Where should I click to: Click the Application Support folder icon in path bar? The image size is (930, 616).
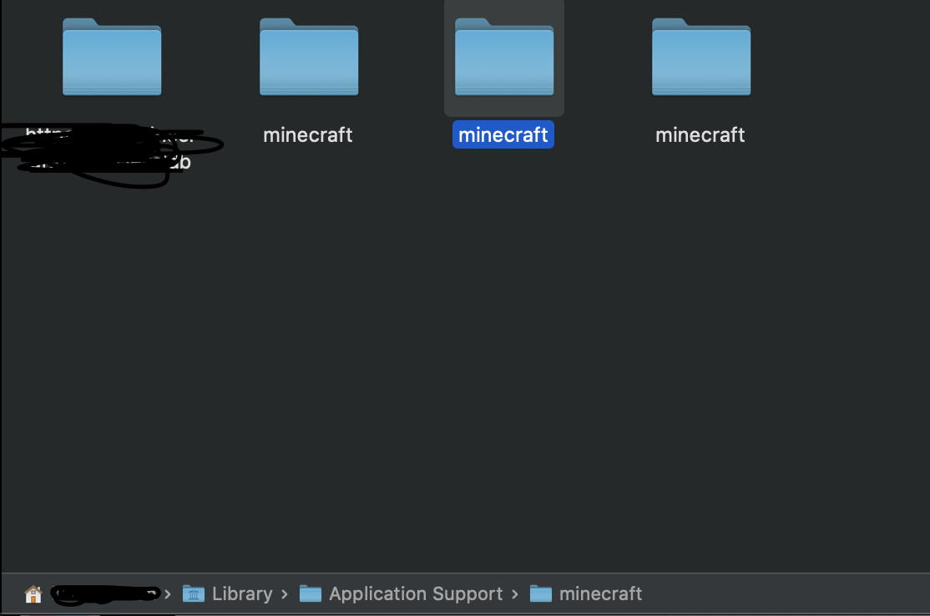pyautogui.click(x=311, y=593)
